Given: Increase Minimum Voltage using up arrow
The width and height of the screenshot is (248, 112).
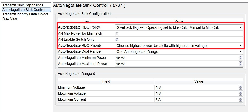Looking at the screenshot, I should click(x=241, y=86).
